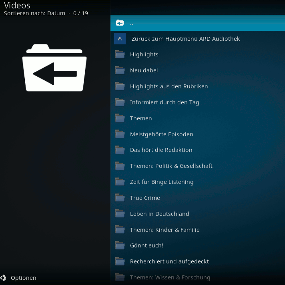Open 'Zurück zum Hauptmenü ARD Audiothek'
The height and width of the screenshot is (285, 285).
coord(185,39)
